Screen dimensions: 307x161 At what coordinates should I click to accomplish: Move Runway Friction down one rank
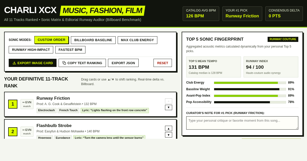(169, 107)
